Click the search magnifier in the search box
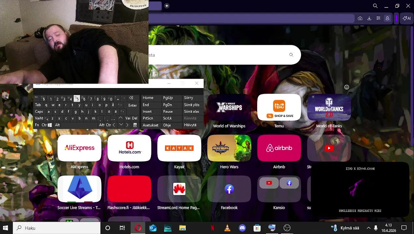This screenshot has height=234, width=414. [291, 55]
